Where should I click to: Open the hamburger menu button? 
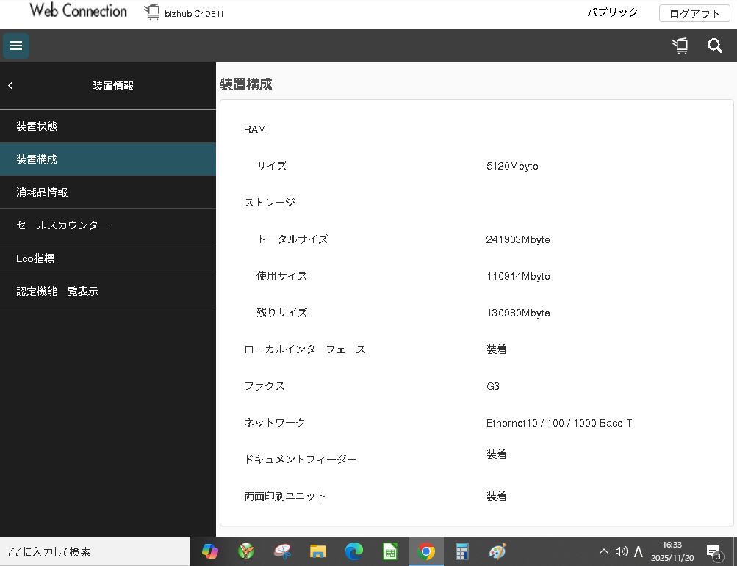(x=16, y=46)
